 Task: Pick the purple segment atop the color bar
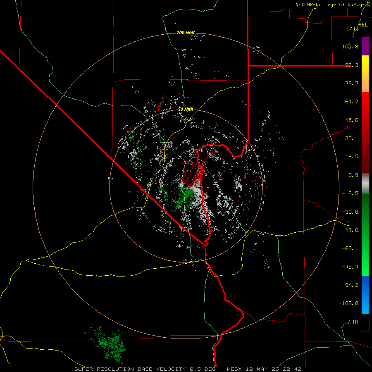365,46
